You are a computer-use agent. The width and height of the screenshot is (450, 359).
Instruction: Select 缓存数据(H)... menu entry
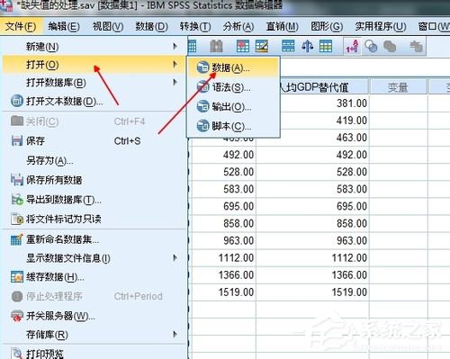tap(94, 276)
